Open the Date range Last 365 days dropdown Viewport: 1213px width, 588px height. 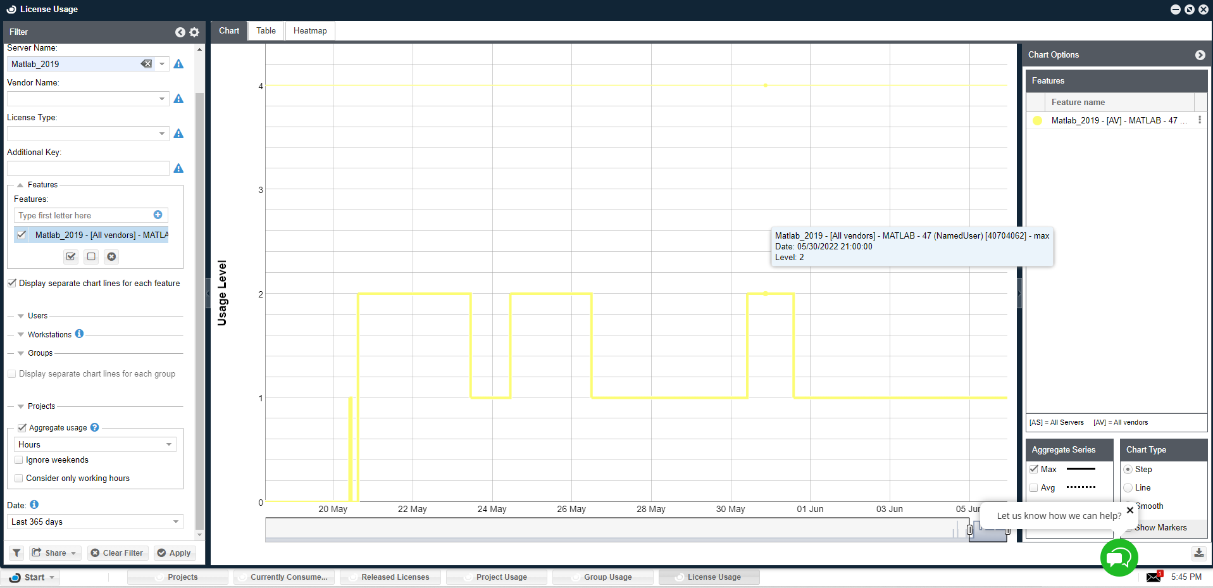[175, 522]
